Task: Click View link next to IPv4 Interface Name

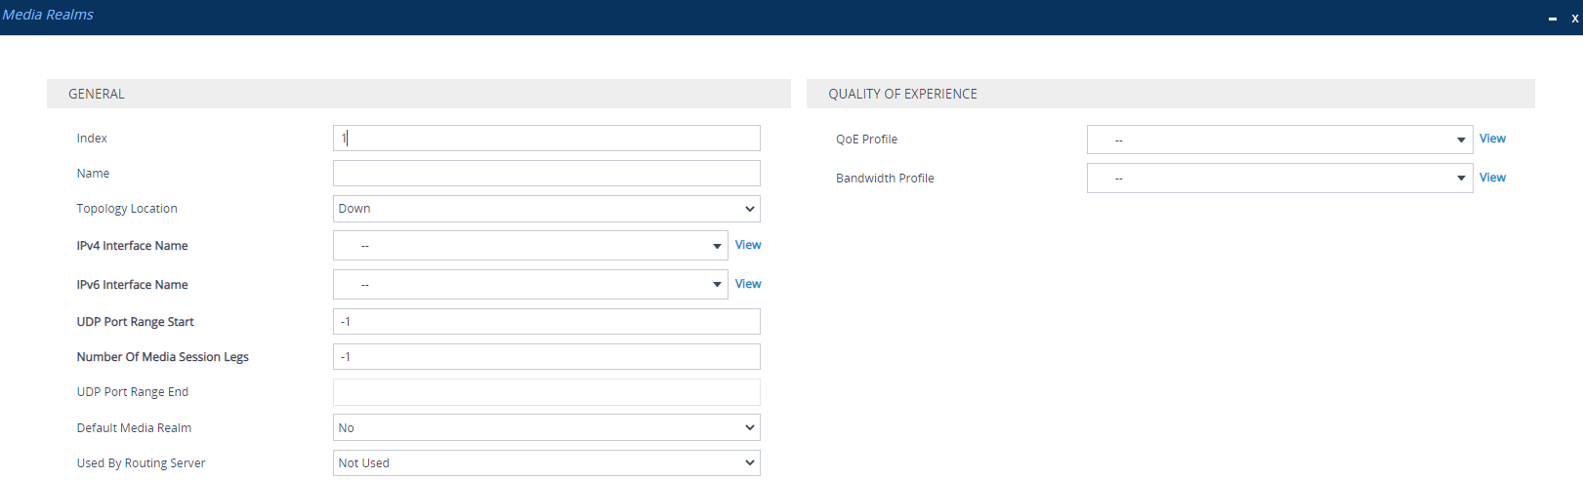Action: [x=748, y=245]
